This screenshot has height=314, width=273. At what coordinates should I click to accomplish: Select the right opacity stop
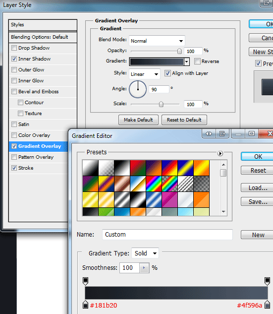[267, 281]
